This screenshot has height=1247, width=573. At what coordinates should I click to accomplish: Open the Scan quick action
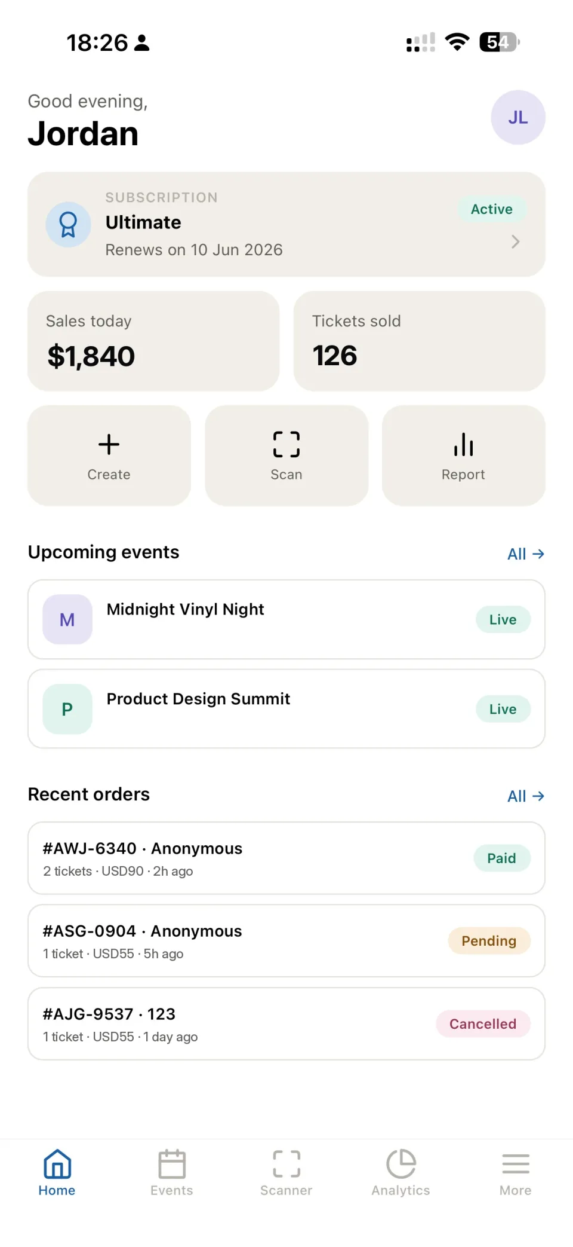tap(286, 456)
